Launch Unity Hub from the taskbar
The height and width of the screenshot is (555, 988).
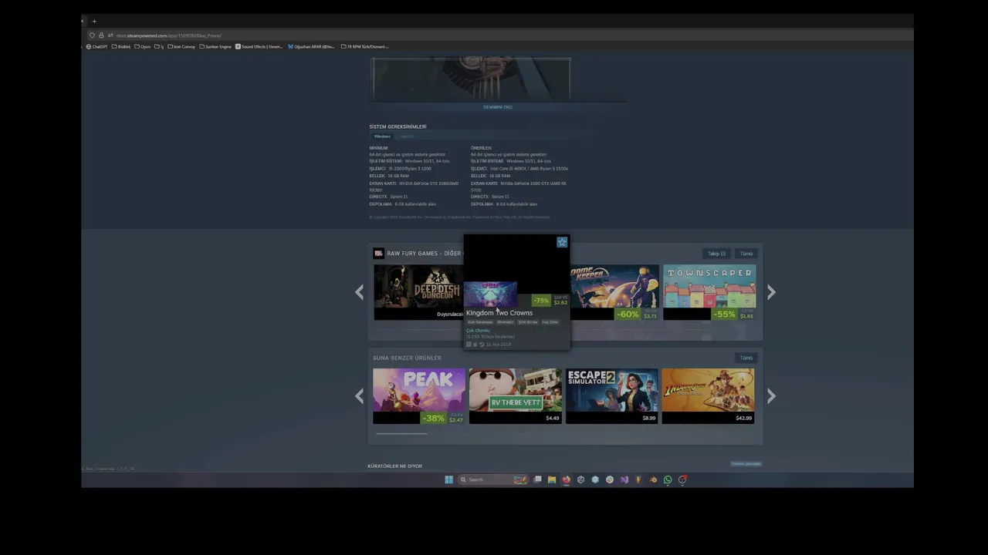click(580, 479)
